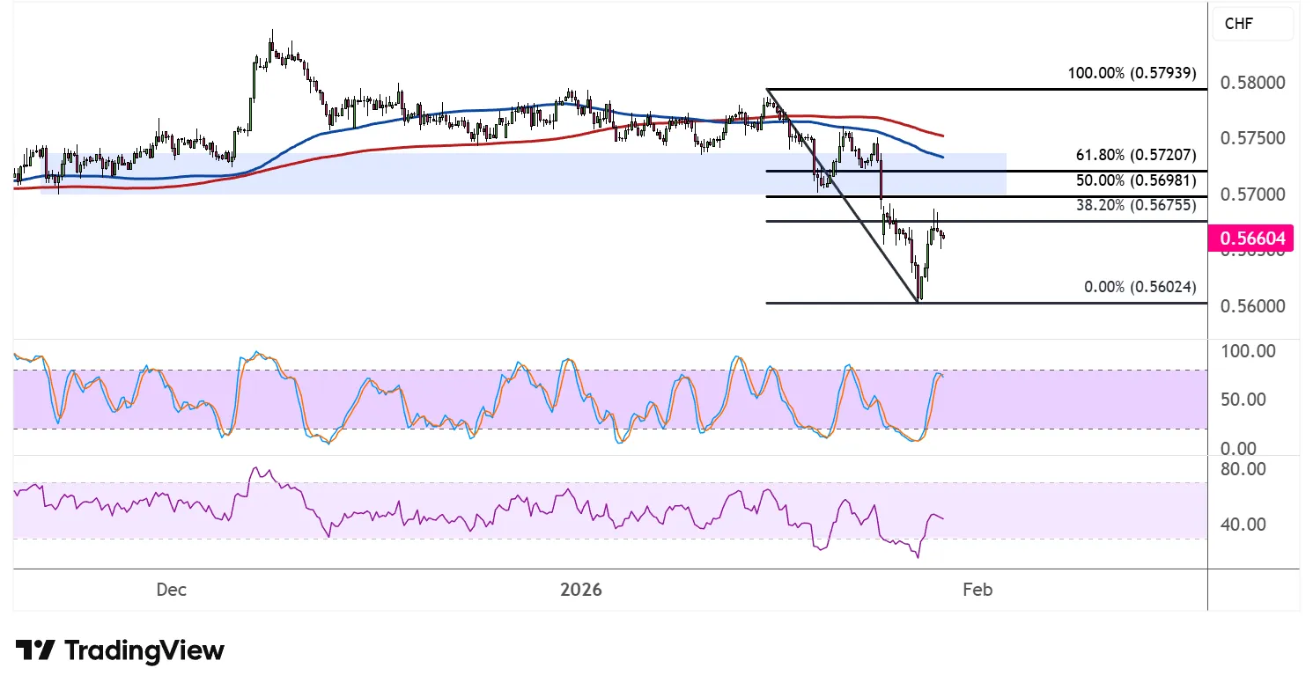Click the 0.58000 price axis value

pos(1251,83)
